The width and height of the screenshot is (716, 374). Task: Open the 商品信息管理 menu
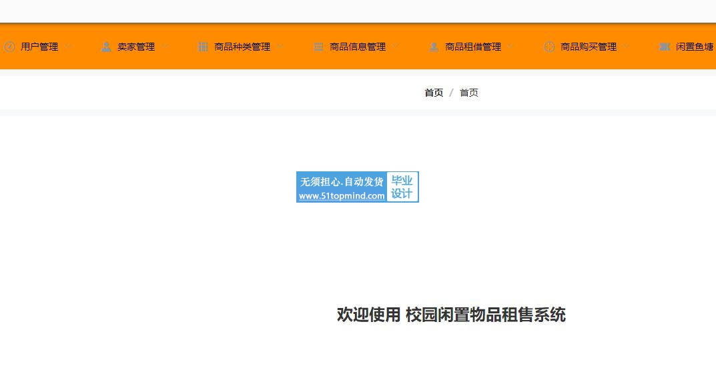click(358, 47)
